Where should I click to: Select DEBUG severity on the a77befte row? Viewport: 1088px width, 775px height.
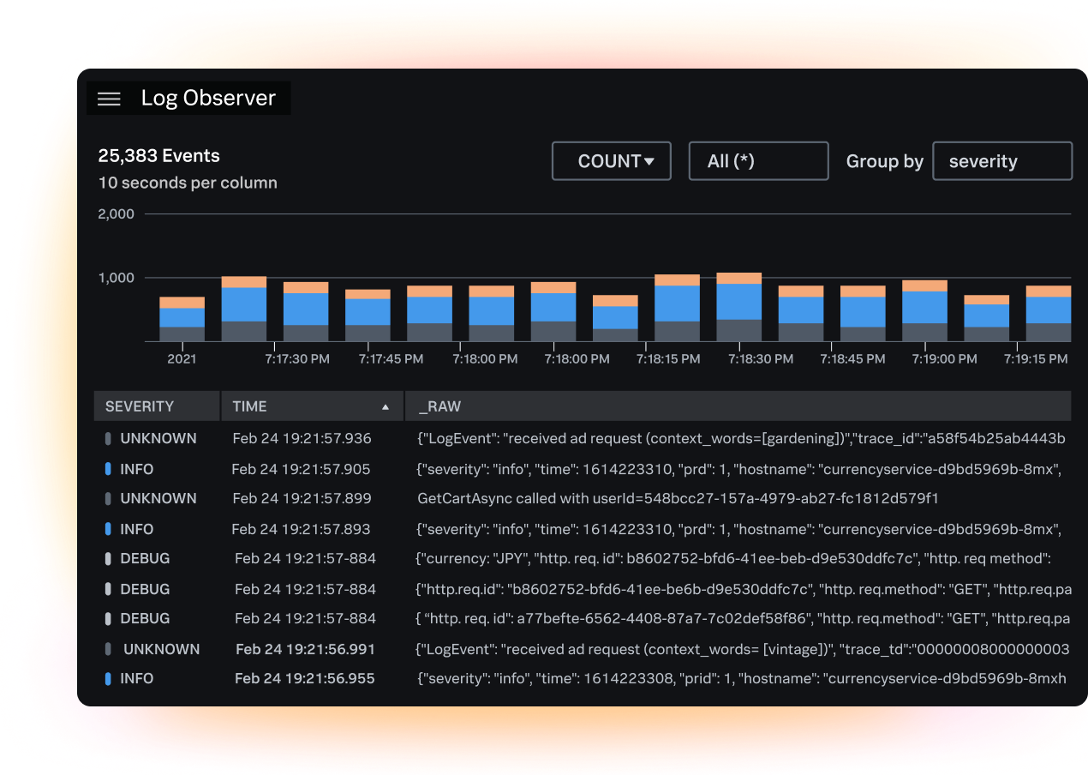coord(145,618)
